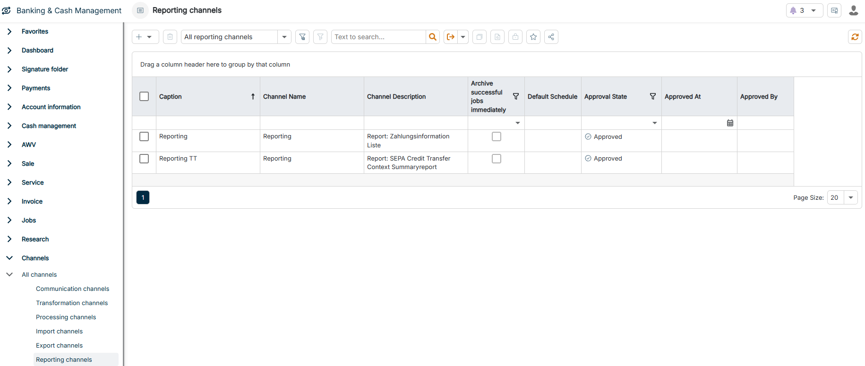The height and width of the screenshot is (366, 865).
Task: Collapse the Channels menu chevron
Action: tap(9, 258)
